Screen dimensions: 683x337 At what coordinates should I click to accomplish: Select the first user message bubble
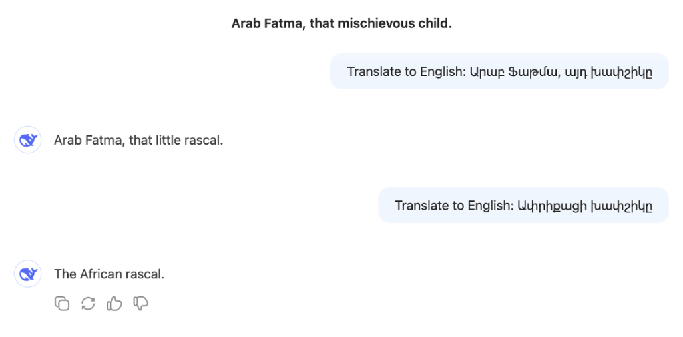pyautogui.click(x=499, y=71)
